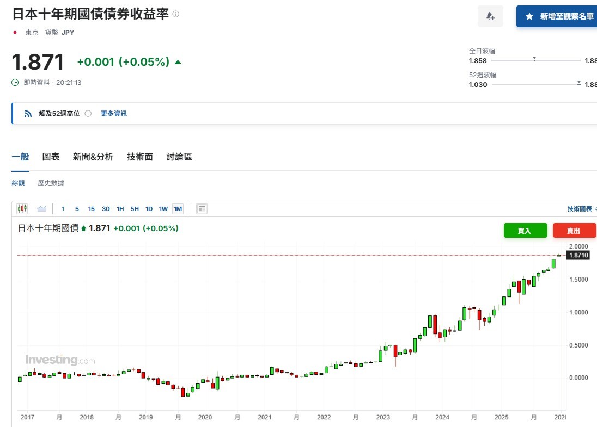Open the 圖表 tab
The height and width of the screenshot is (427, 597).
click(x=51, y=157)
